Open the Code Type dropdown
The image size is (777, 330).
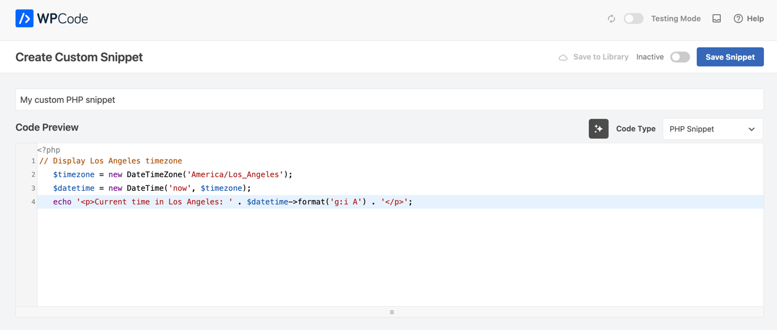(712, 129)
